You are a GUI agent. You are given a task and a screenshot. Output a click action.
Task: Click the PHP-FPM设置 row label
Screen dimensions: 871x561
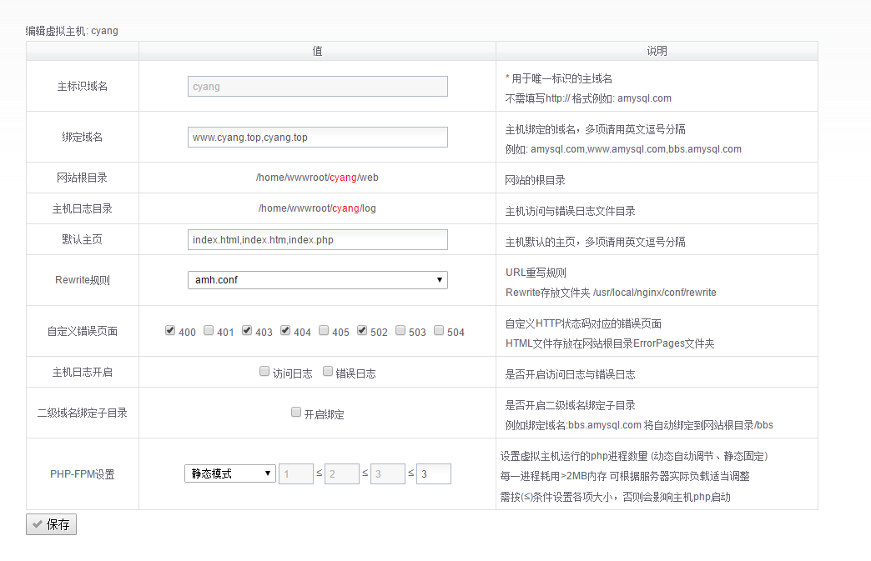coord(83,474)
